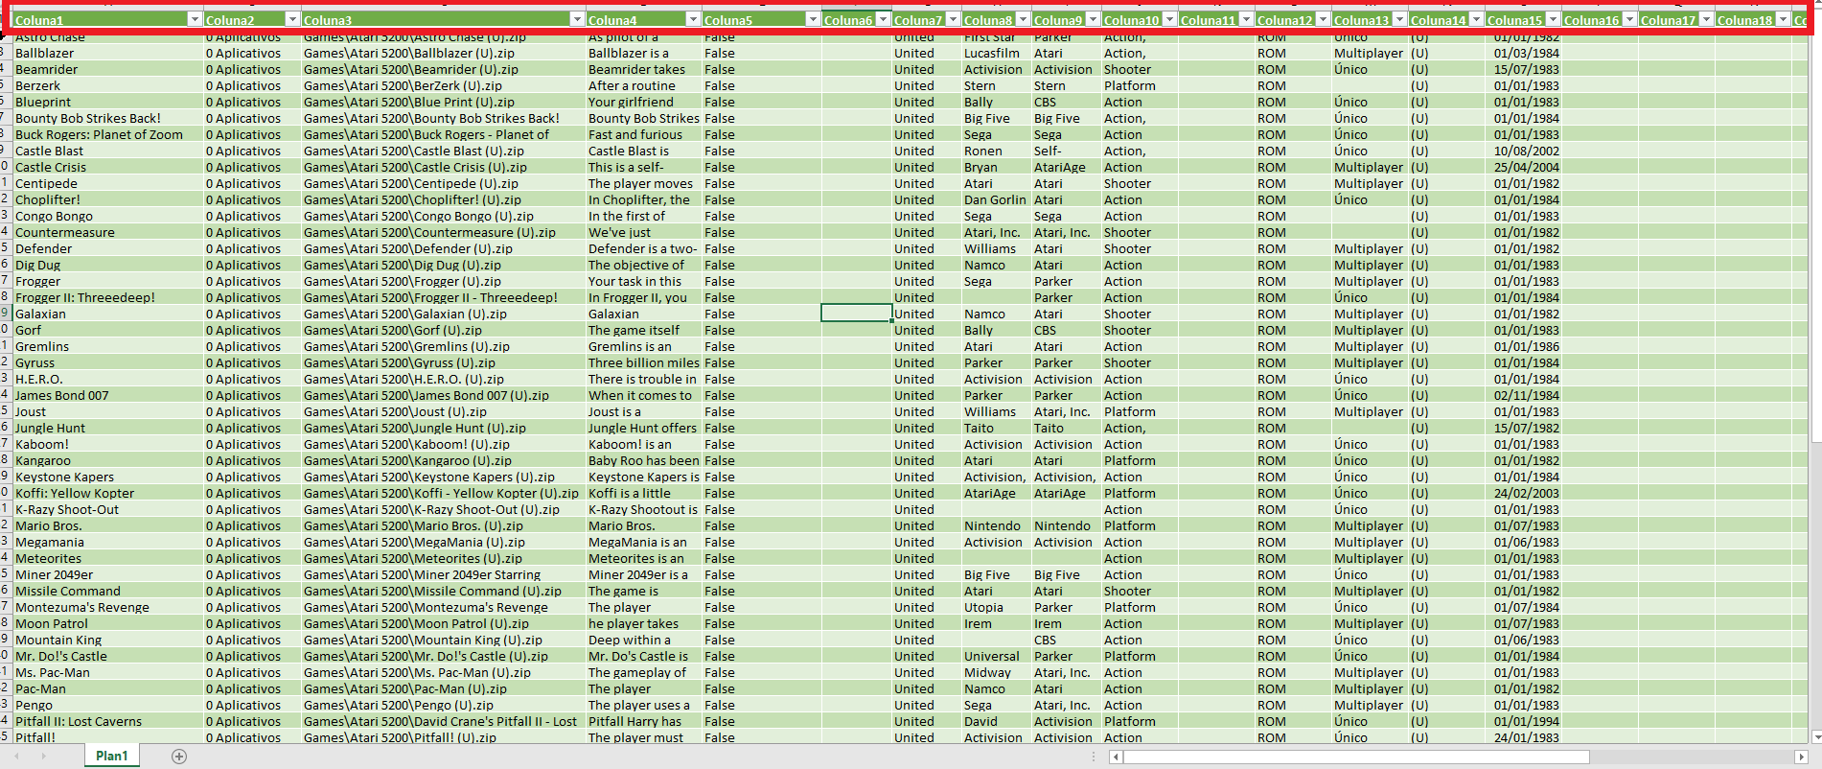Open the Coluna8 filter dropdown
The image size is (1822, 769).
click(x=1023, y=19)
